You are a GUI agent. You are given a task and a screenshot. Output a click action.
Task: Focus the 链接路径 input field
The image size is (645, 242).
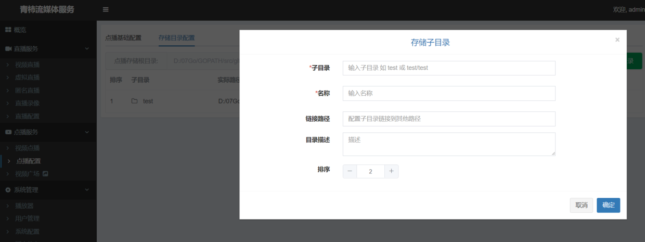[x=449, y=119]
